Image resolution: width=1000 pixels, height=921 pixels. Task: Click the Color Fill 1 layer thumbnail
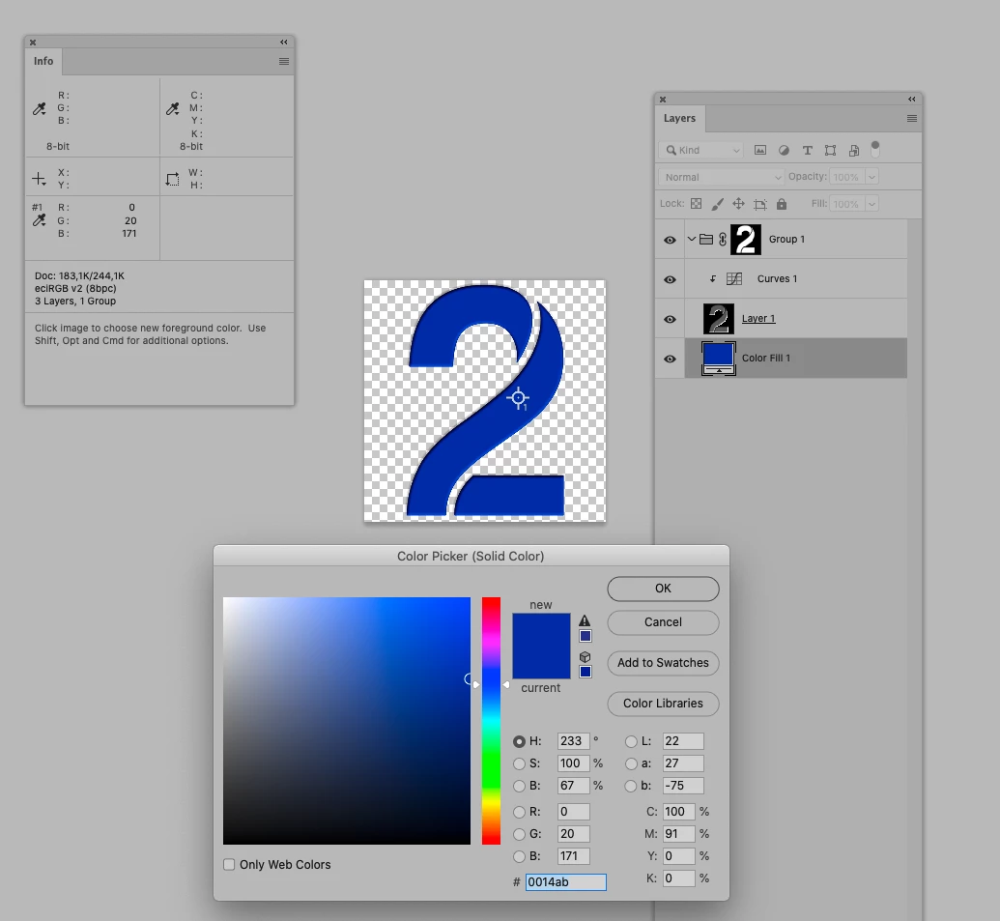(x=719, y=359)
